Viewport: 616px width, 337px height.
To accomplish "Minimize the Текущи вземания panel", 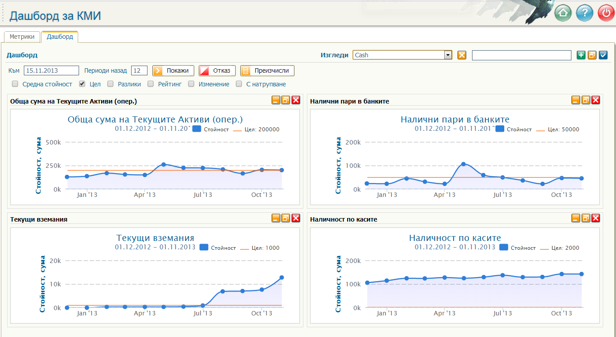I will [x=276, y=218].
